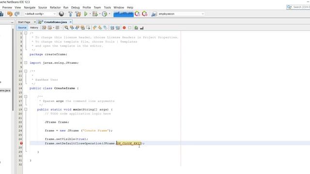Switch to Source view button
The width and height of the screenshot is (310, 174).
click(x=22, y=28)
